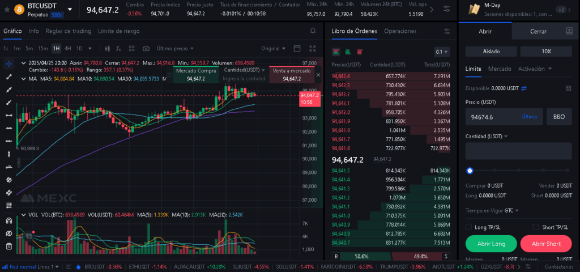Take a chart snapshot with the camera icon
The height and width of the screenshot is (272, 580).
click(146, 49)
